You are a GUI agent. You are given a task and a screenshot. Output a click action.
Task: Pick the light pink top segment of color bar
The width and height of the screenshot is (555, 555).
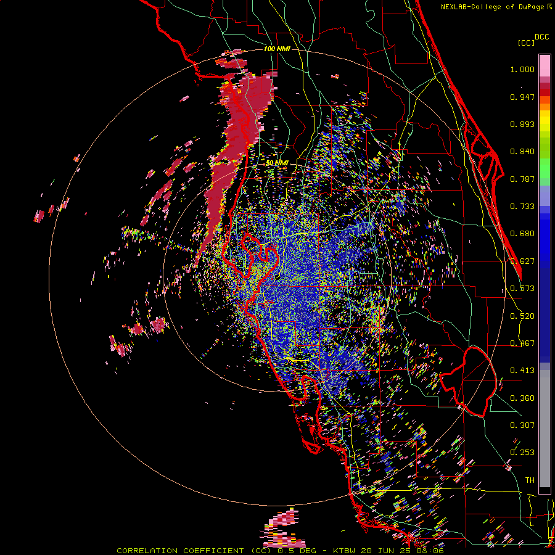(545, 65)
